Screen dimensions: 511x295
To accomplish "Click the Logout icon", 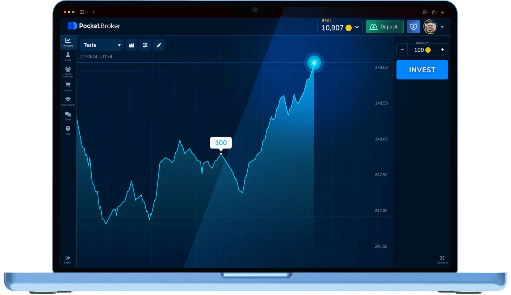I will (x=68, y=259).
